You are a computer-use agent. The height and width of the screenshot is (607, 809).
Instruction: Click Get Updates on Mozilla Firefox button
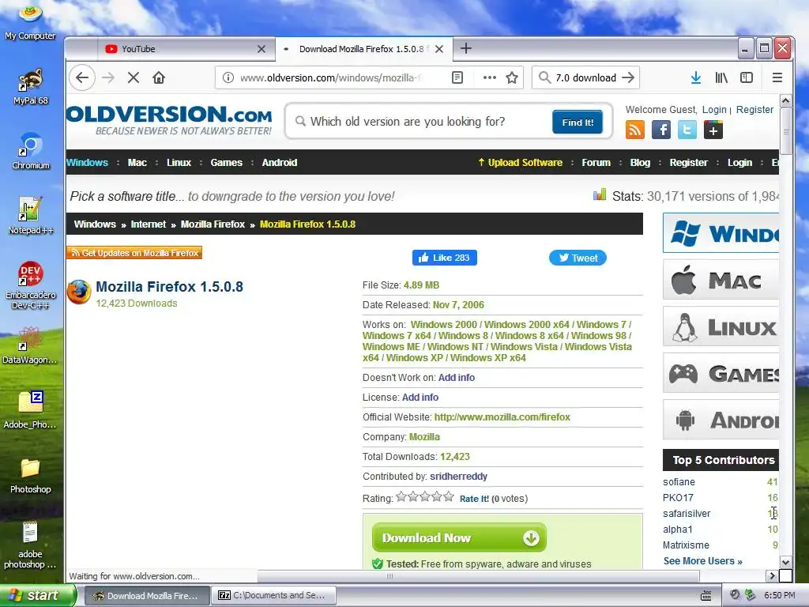click(134, 253)
